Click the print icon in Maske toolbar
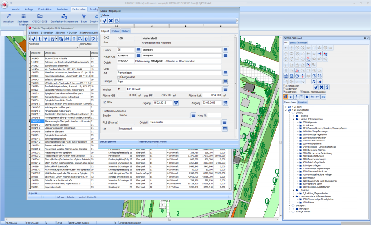The width and height of the screenshot is (371, 225). [x=117, y=20]
